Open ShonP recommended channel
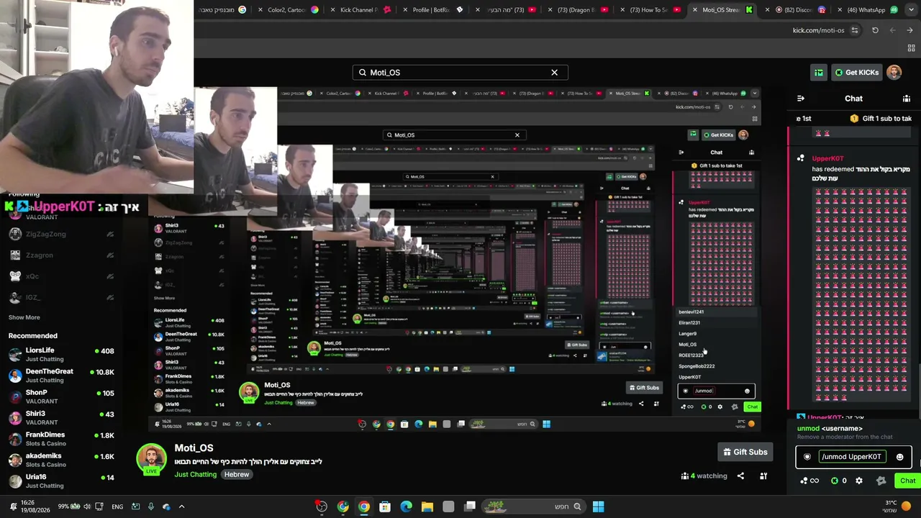The image size is (921, 518). point(60,396)
